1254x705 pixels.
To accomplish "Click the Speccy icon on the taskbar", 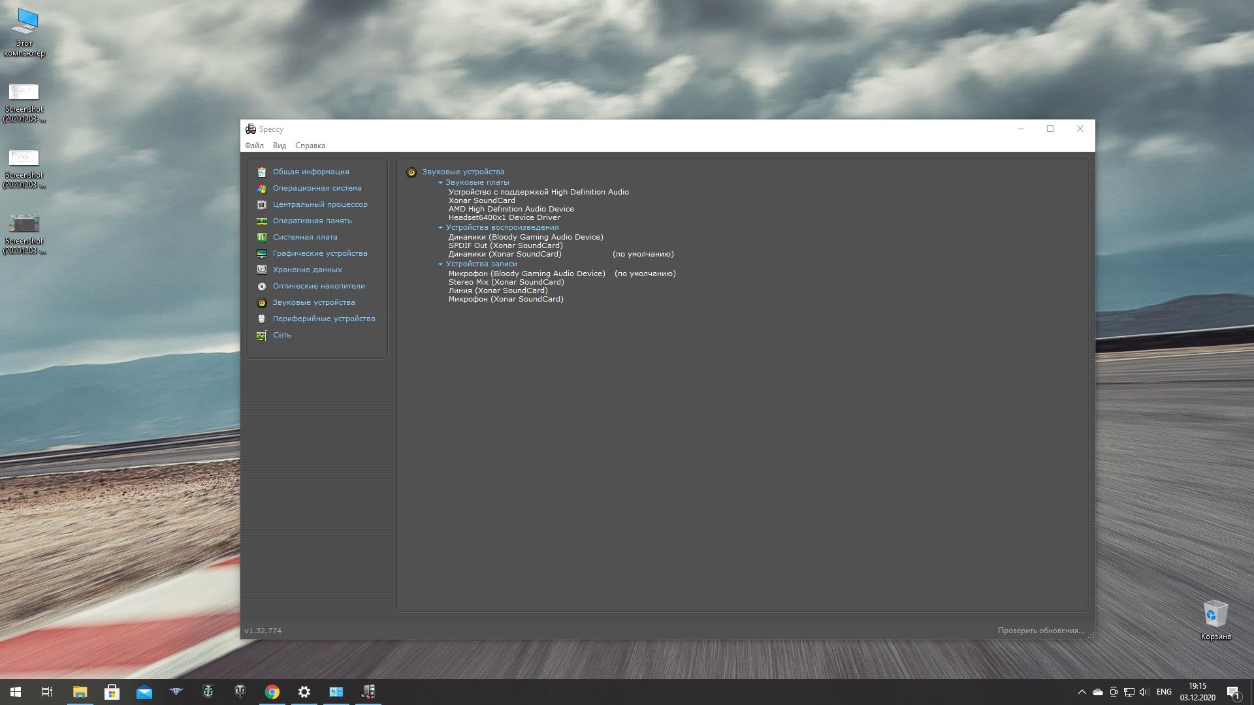I will click(x=368, y=692).
